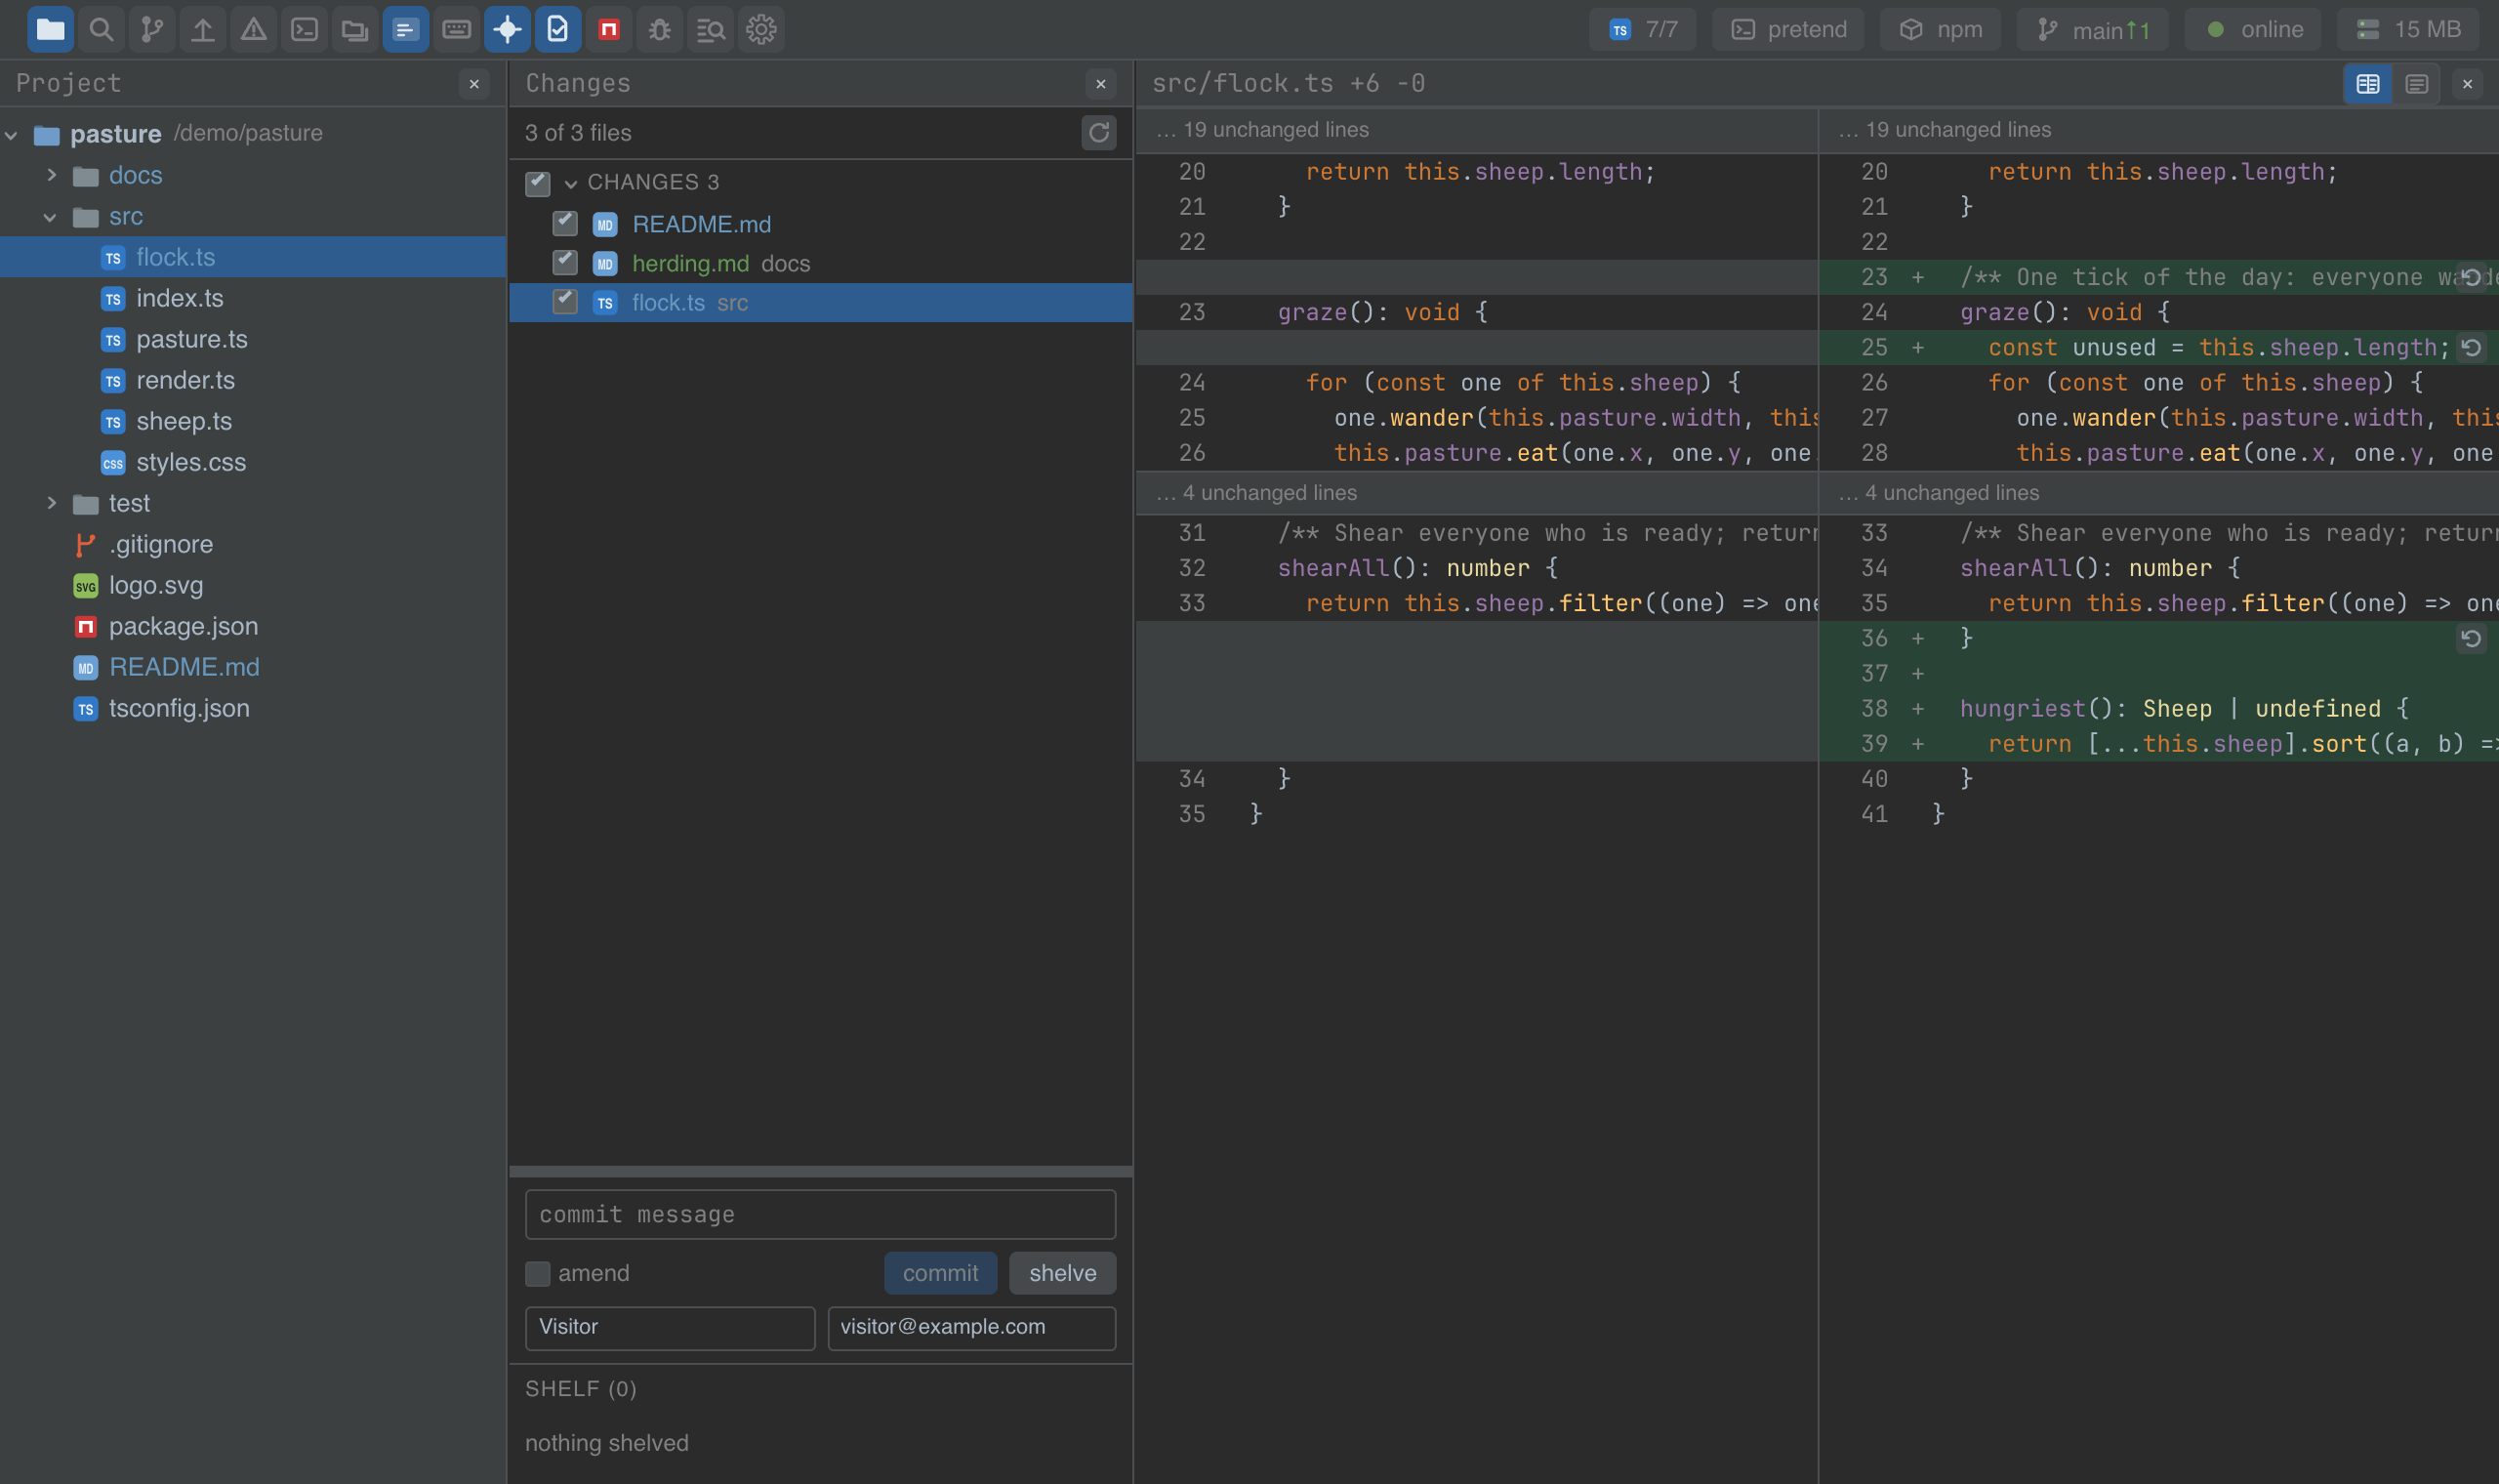Open sheep.ts in the project tree
2499x1484 pixels.
tap(254, 421)
